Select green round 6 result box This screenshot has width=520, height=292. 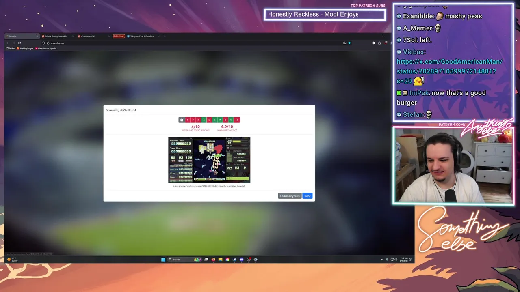(214, 120)
